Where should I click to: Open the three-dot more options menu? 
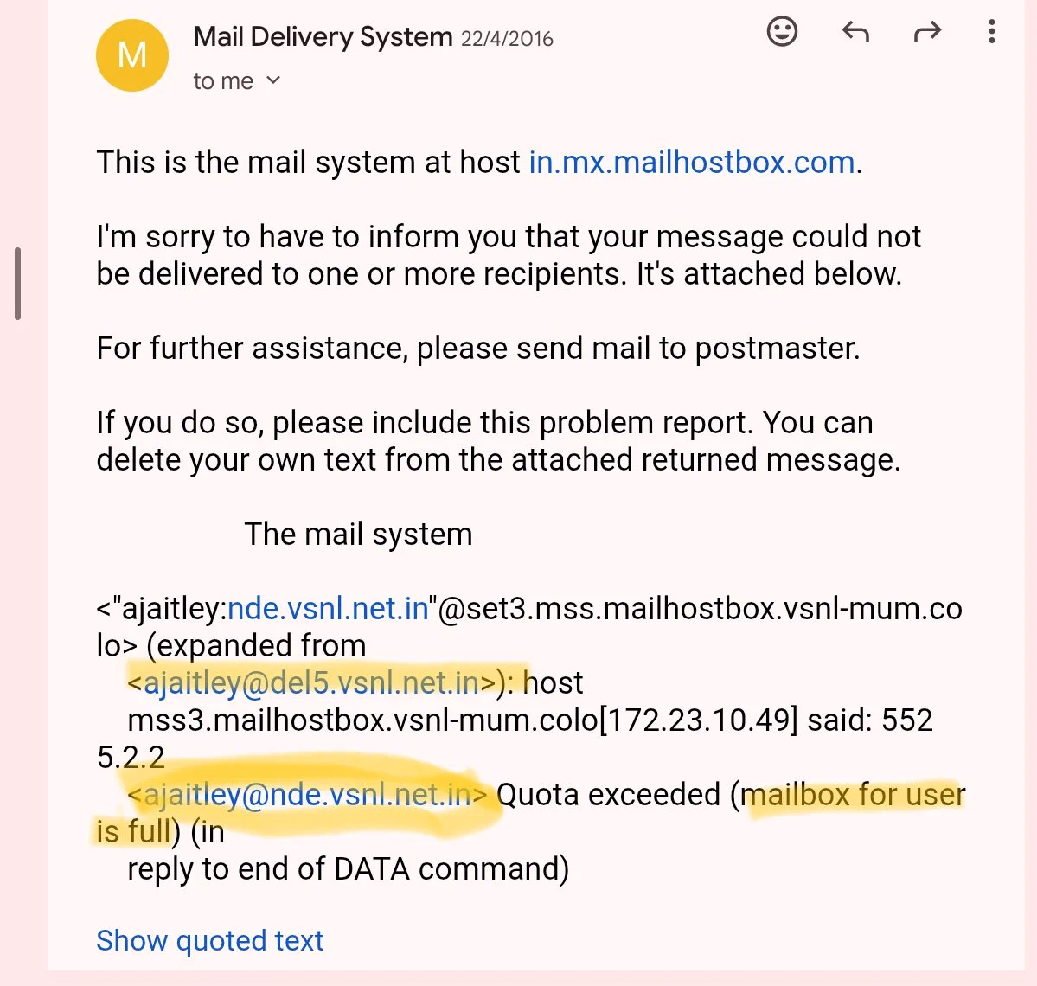pos(991,31)
